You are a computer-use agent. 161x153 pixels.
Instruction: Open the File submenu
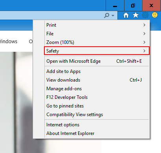[97, 34]
